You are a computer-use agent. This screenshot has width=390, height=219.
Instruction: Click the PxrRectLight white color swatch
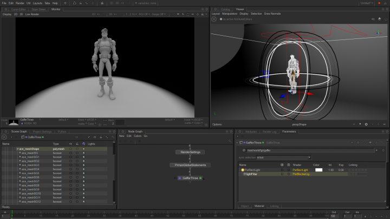tap(318, 170)
